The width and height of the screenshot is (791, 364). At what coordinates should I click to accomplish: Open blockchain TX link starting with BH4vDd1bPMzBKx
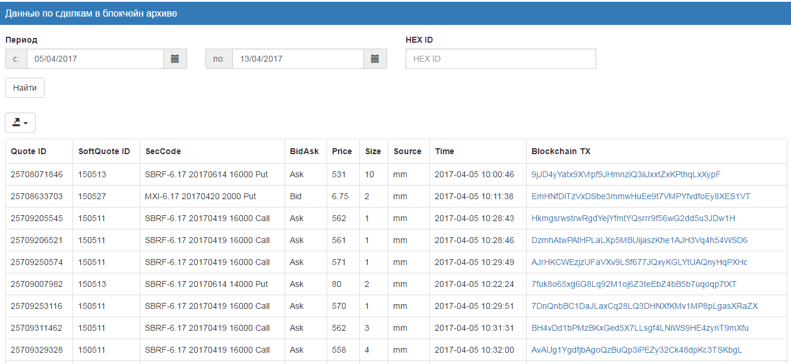click(640, 328)
